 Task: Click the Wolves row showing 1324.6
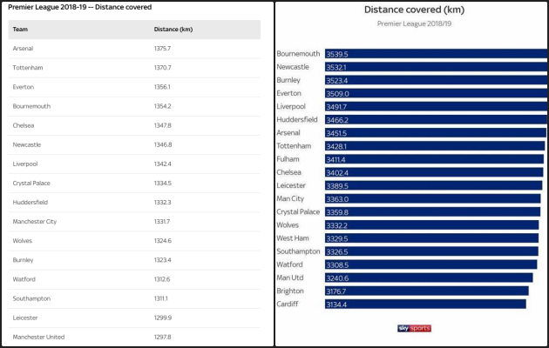(135, 240)
